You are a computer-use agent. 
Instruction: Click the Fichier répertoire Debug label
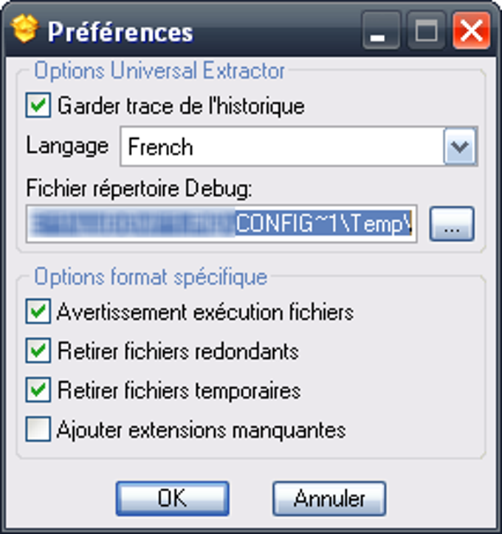point(140,188)
